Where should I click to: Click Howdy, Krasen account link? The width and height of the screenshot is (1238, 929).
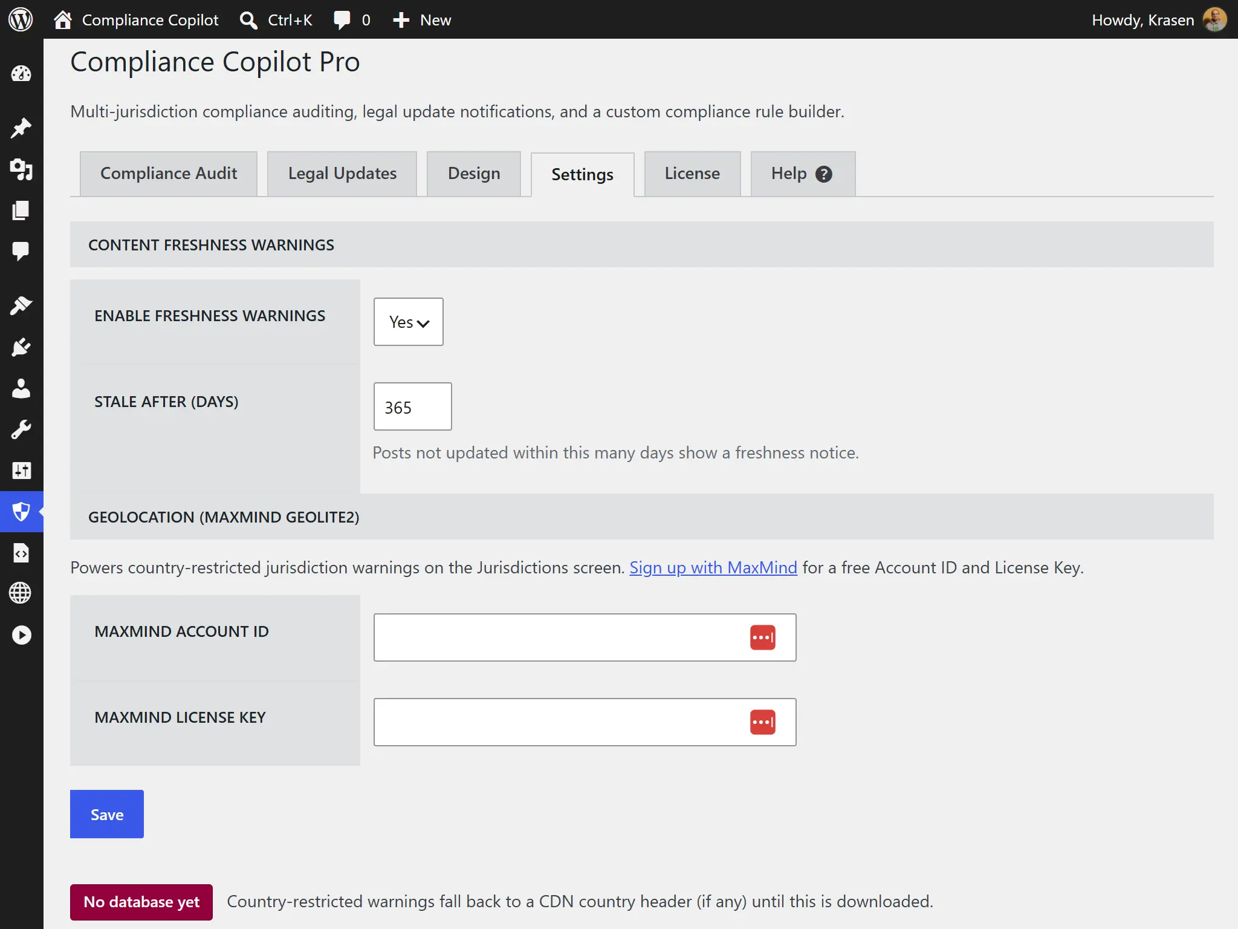(x=1142, y=20)
